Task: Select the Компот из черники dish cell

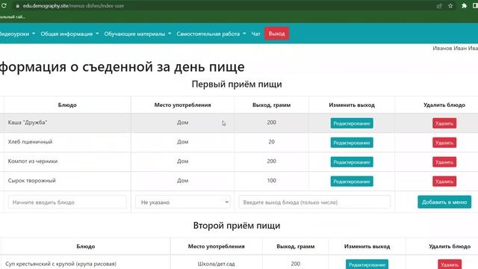Action: 67,161
